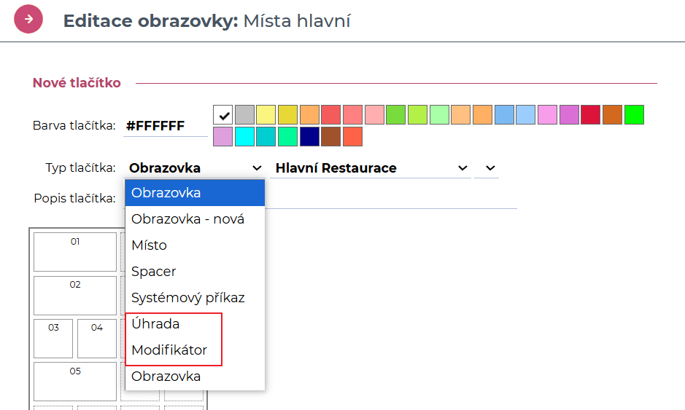685x410 pixels.
Task: Select the highlighted Obrazovka option
Action: pos(195,193)
